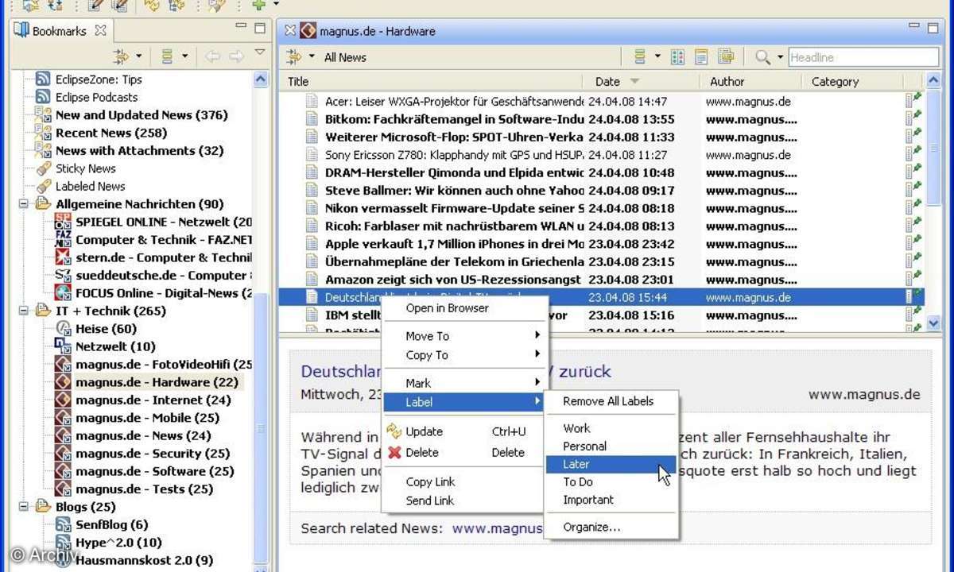Open the Bookmarks view menu triangle
The height and width of the screenshot is (572, 954).
coord(260,52)
